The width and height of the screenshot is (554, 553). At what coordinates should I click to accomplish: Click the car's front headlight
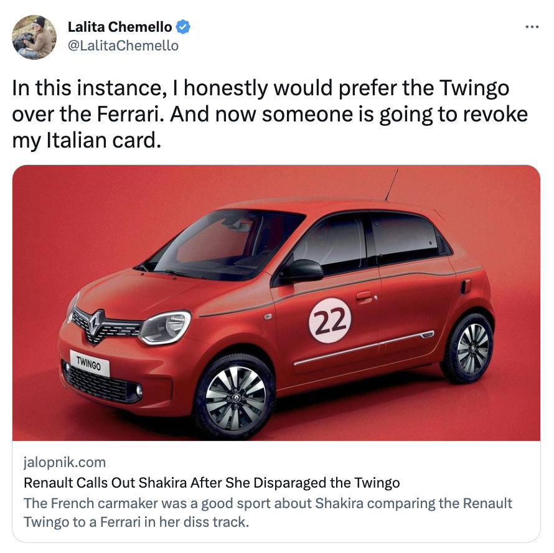pyautogui.click(x=165, y=327)
